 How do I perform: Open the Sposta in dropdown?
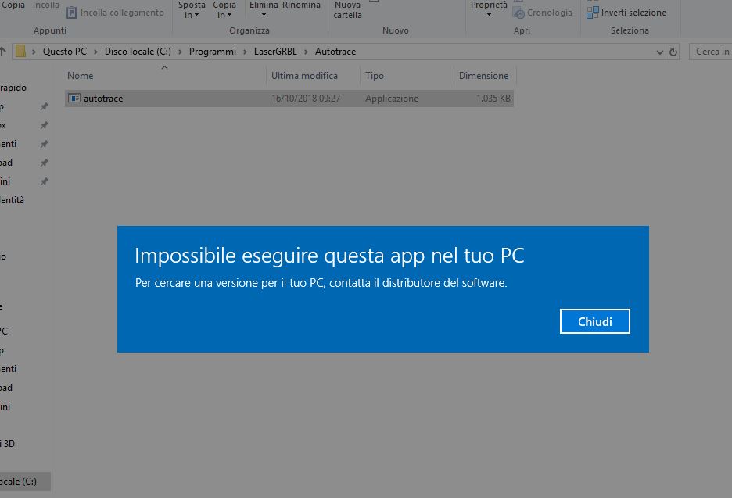point(192,10)
